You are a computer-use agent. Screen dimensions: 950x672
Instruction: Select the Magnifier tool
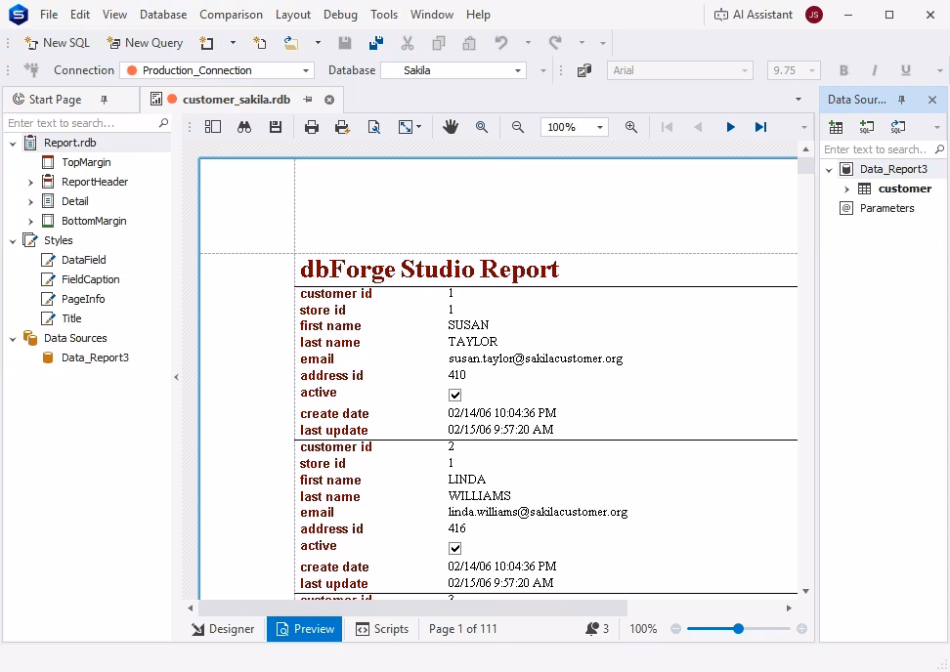(482, 127)
